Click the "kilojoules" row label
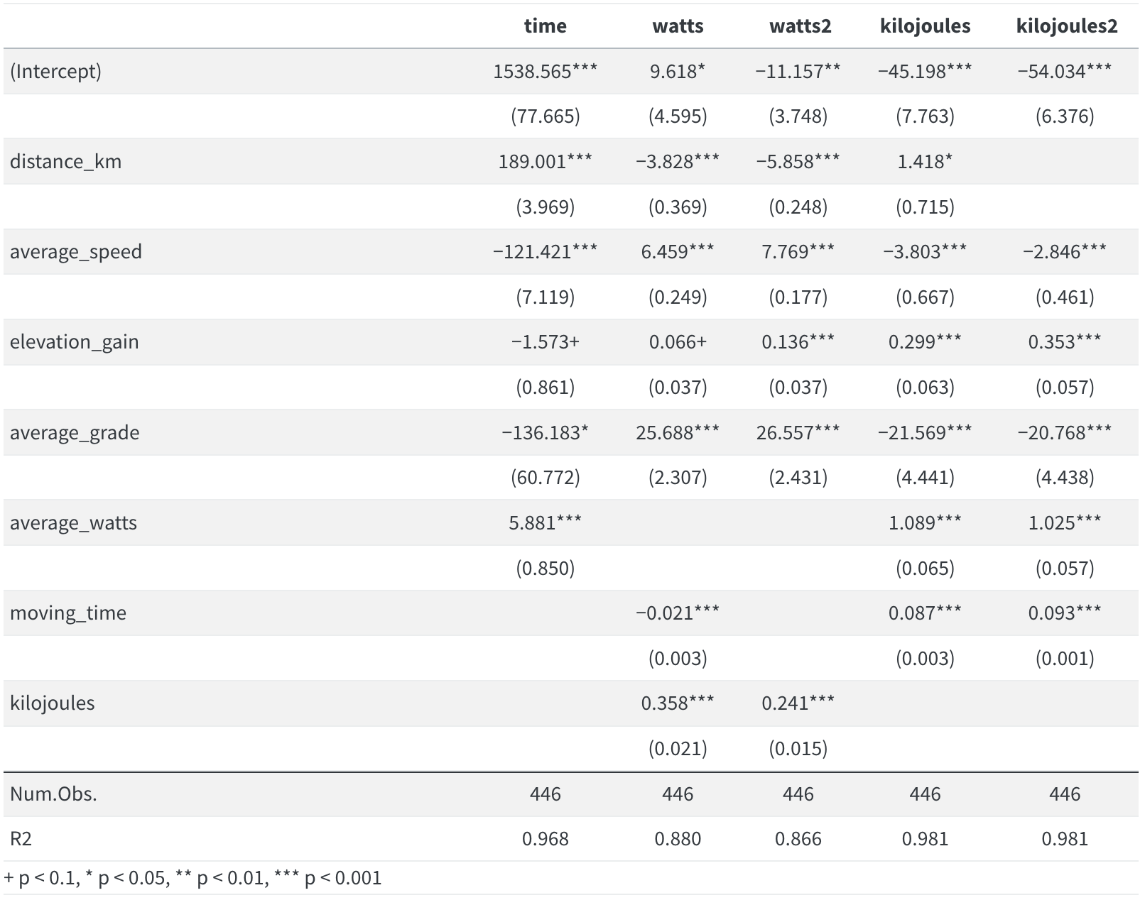This screenshot has height=900, width=1145. 52,703
